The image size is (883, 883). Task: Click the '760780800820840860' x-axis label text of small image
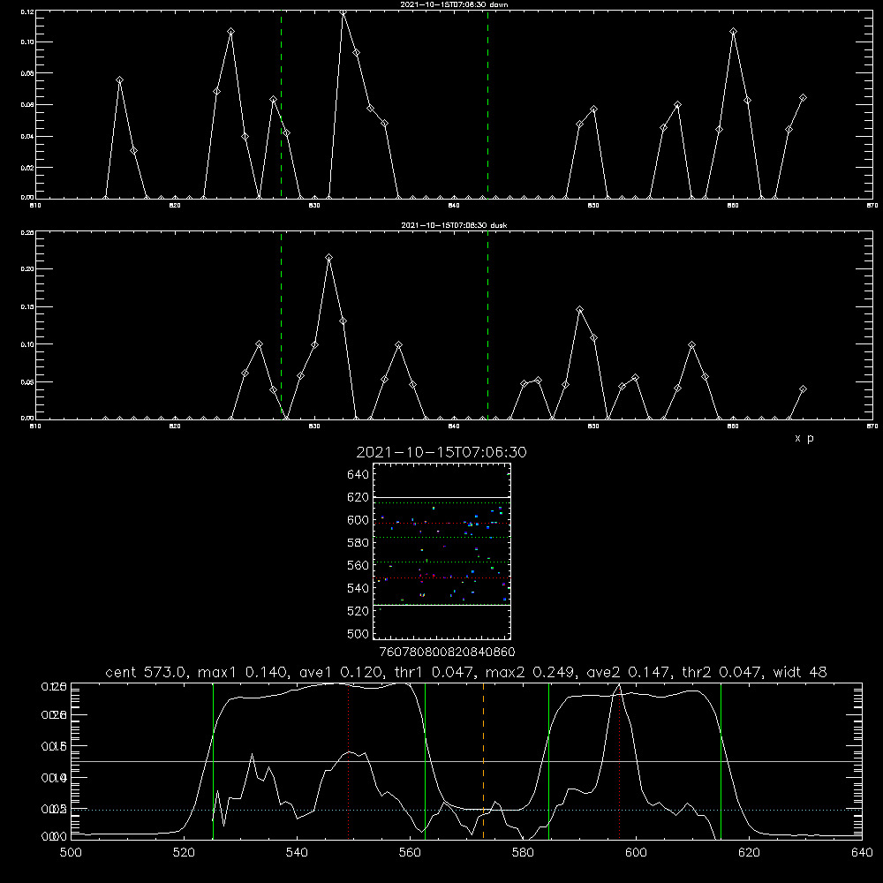[x=448, y=652]
